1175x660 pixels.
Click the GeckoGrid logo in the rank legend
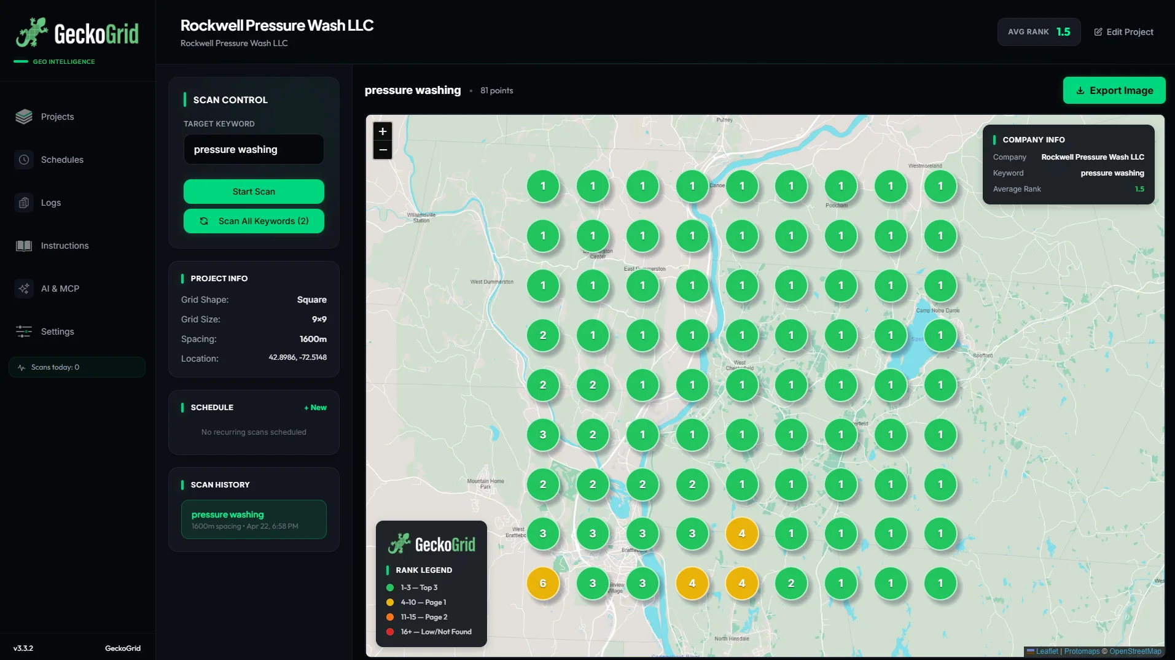[x=431, y=544]
